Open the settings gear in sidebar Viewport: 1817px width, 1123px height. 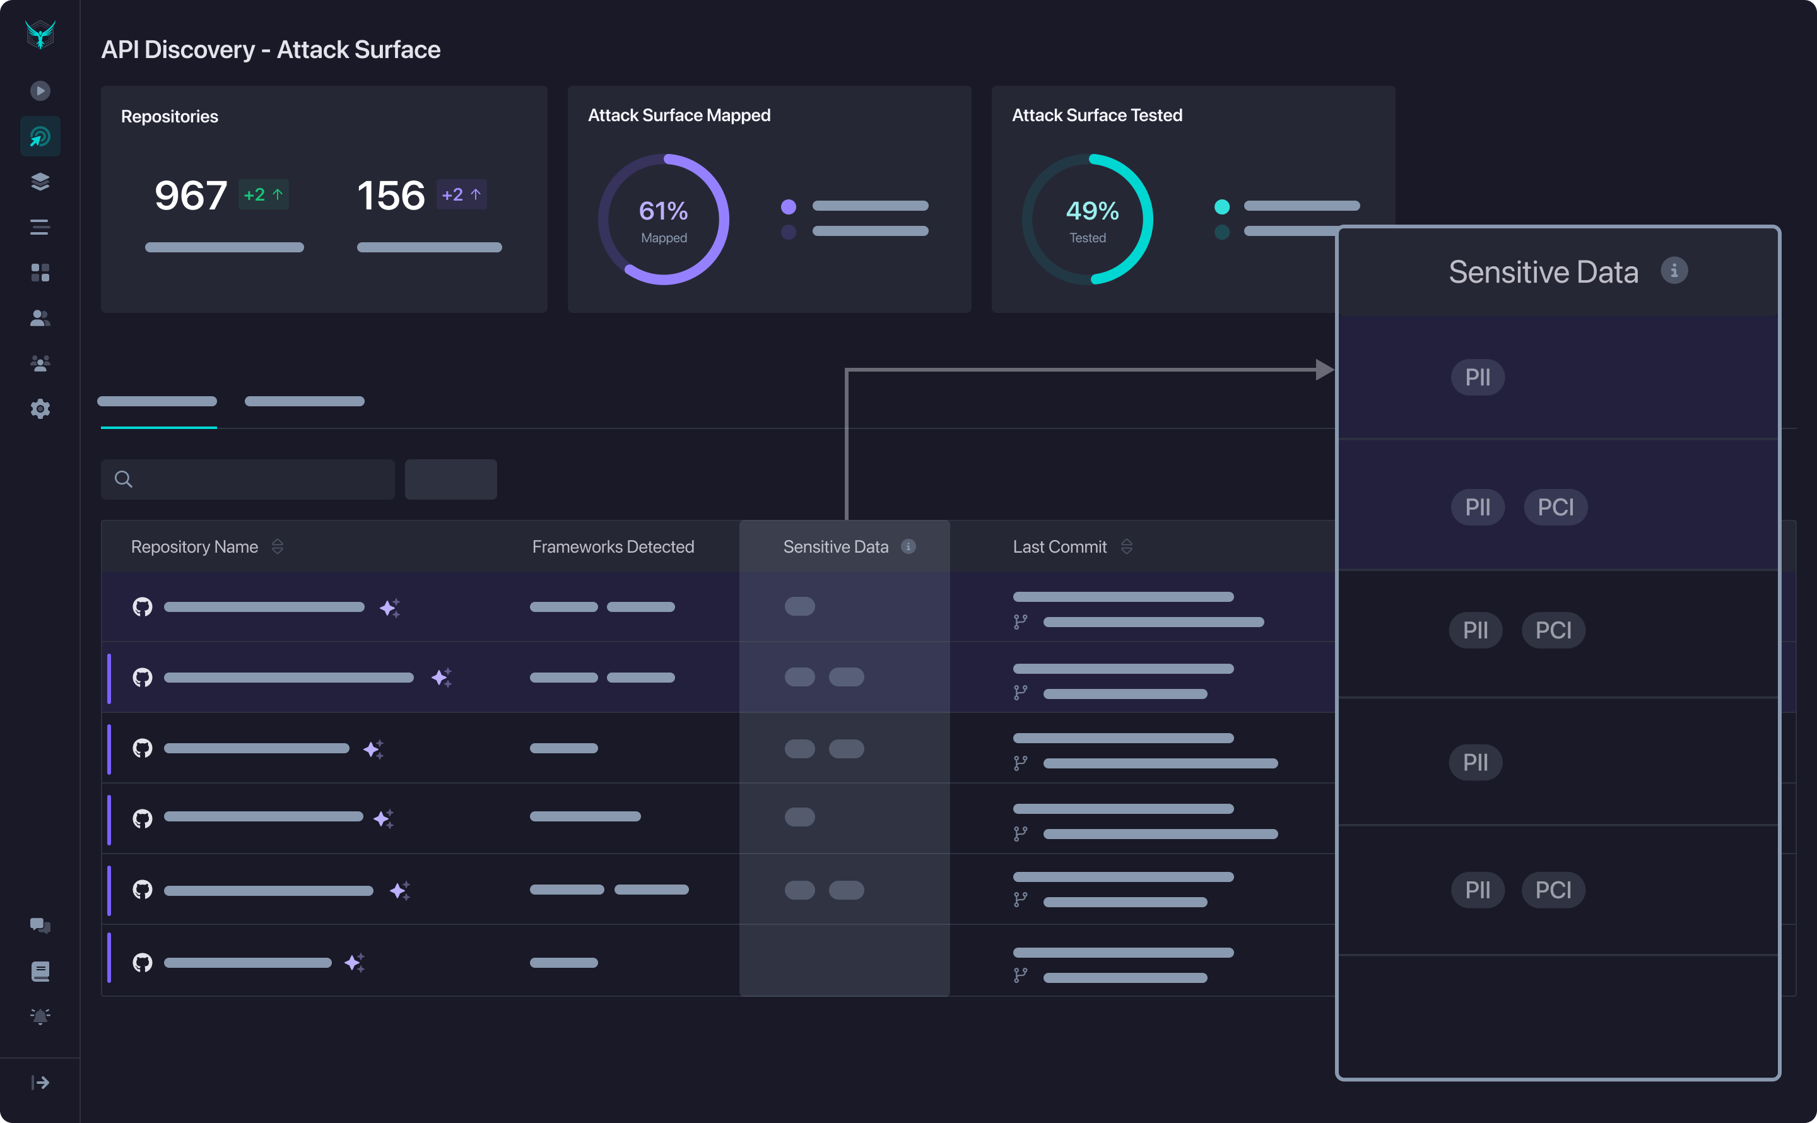coord(40,408)
